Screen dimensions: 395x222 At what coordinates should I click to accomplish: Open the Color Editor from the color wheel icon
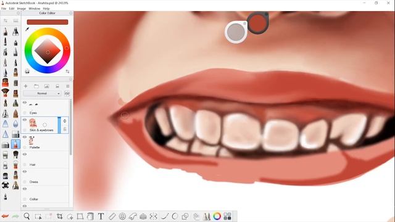tap(217, 216)
